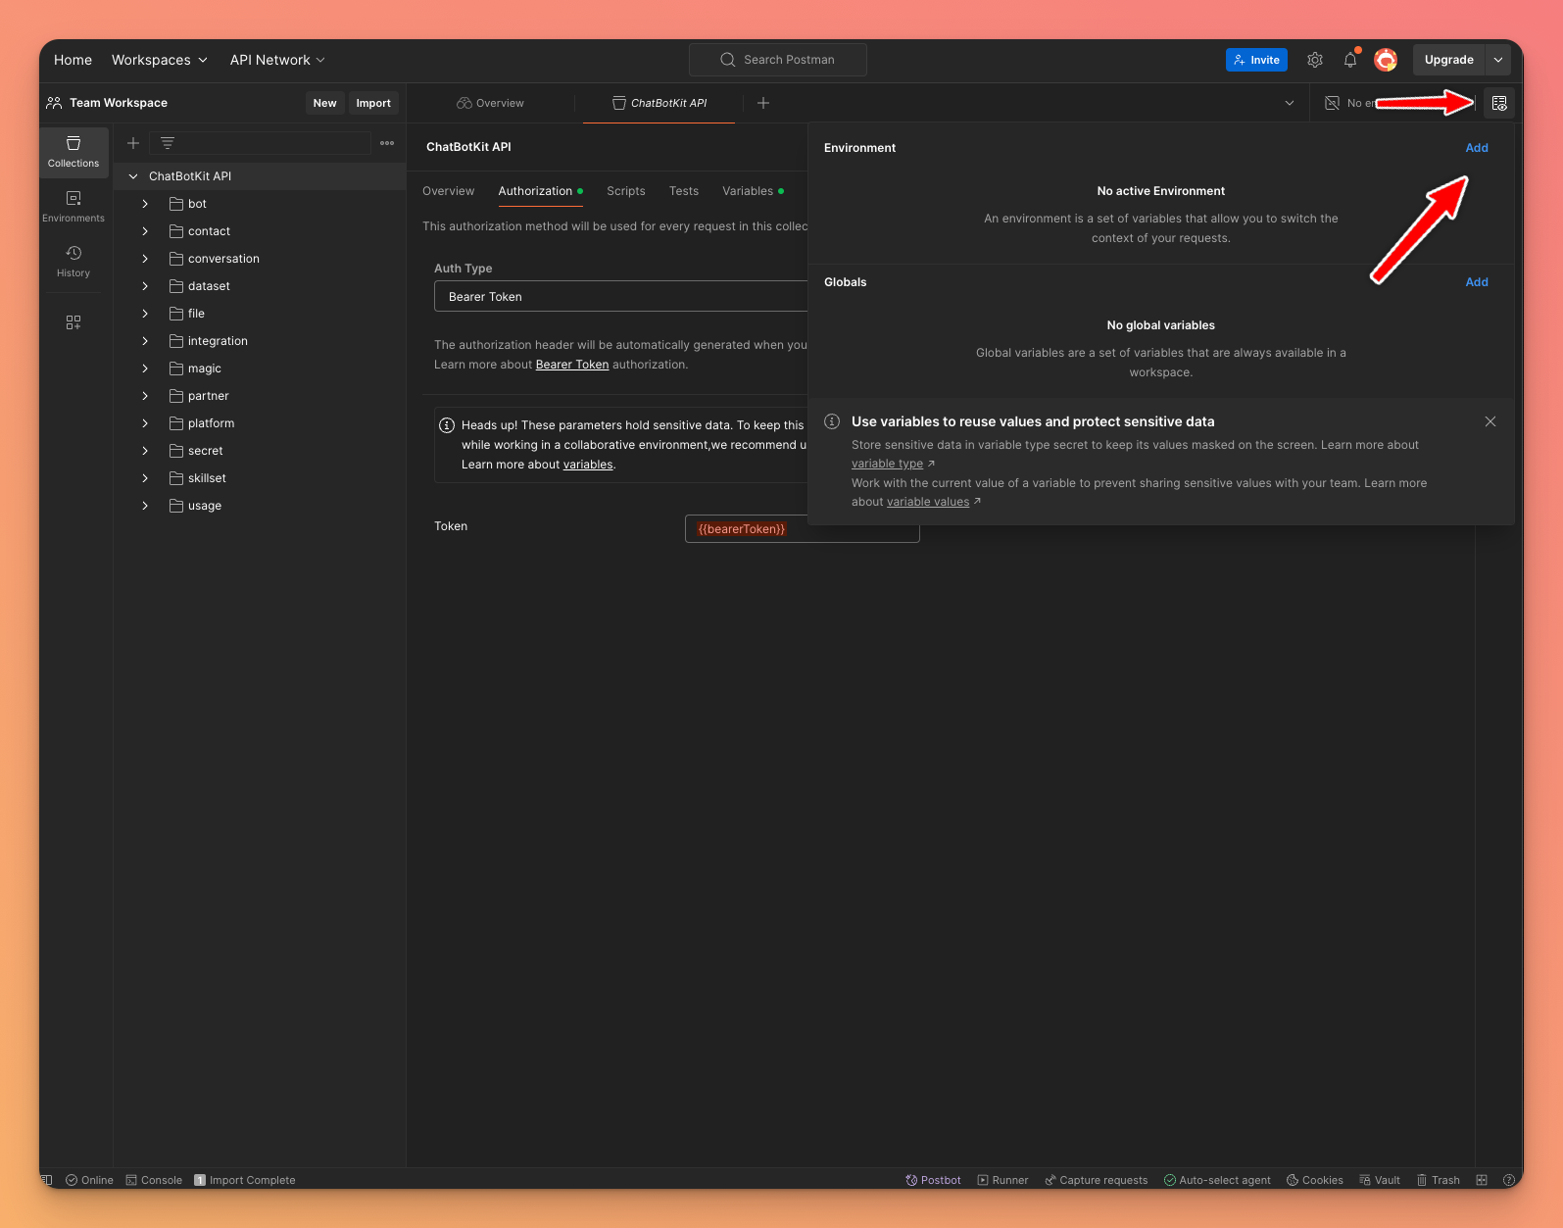Click the collection options three-dot icon

click(387, 143)
